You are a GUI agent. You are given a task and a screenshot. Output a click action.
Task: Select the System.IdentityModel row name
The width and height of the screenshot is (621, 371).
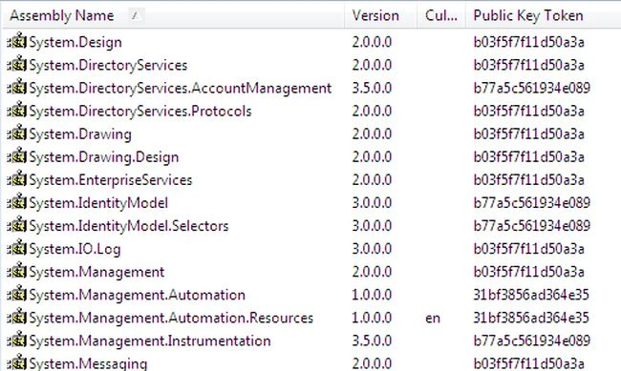pyautogui.click(x=98, y=203)
